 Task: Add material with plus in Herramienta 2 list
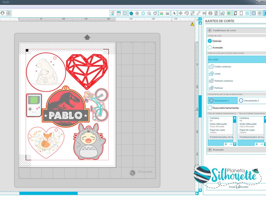[257, 144]
